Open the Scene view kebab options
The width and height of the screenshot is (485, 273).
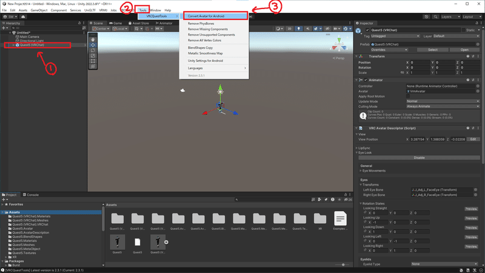350,23
